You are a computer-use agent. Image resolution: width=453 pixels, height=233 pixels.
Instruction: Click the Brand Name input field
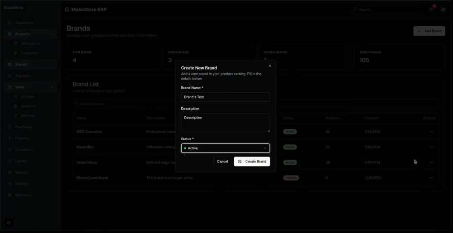tap(225, 97)
